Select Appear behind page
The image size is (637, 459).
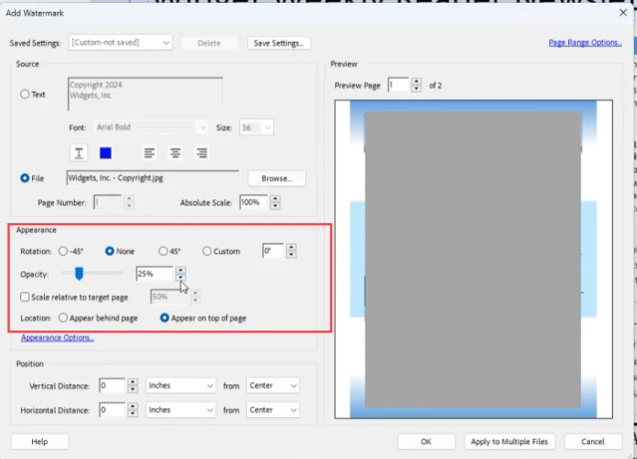click(x=63, y=318)
